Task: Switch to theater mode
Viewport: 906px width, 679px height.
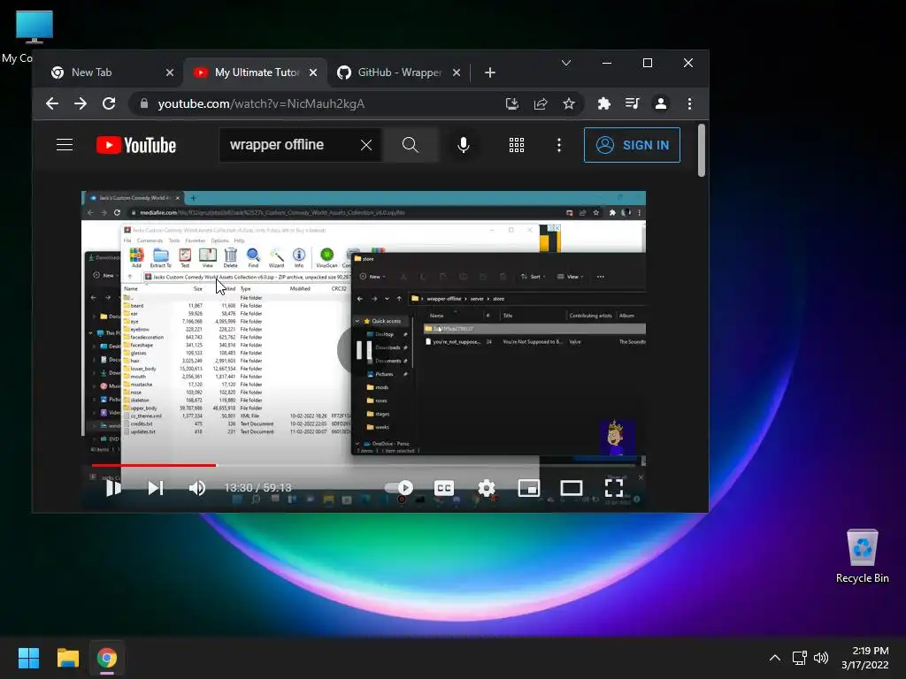Action: 572,488
